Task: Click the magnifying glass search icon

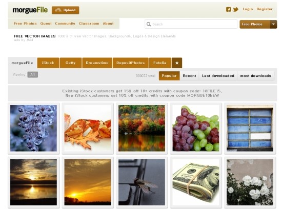Action: [149, 24]
